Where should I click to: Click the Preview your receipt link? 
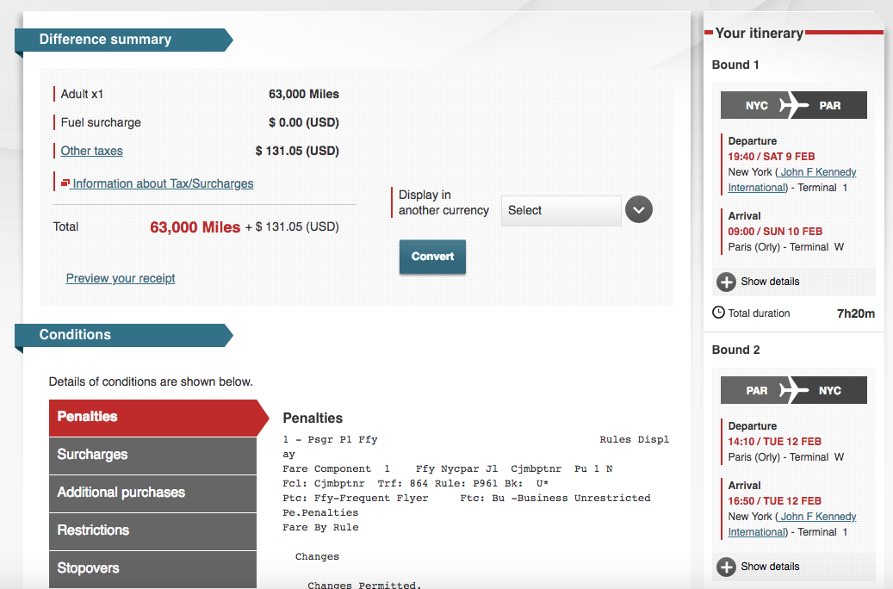pyautogui.click(x=121, y=278)
